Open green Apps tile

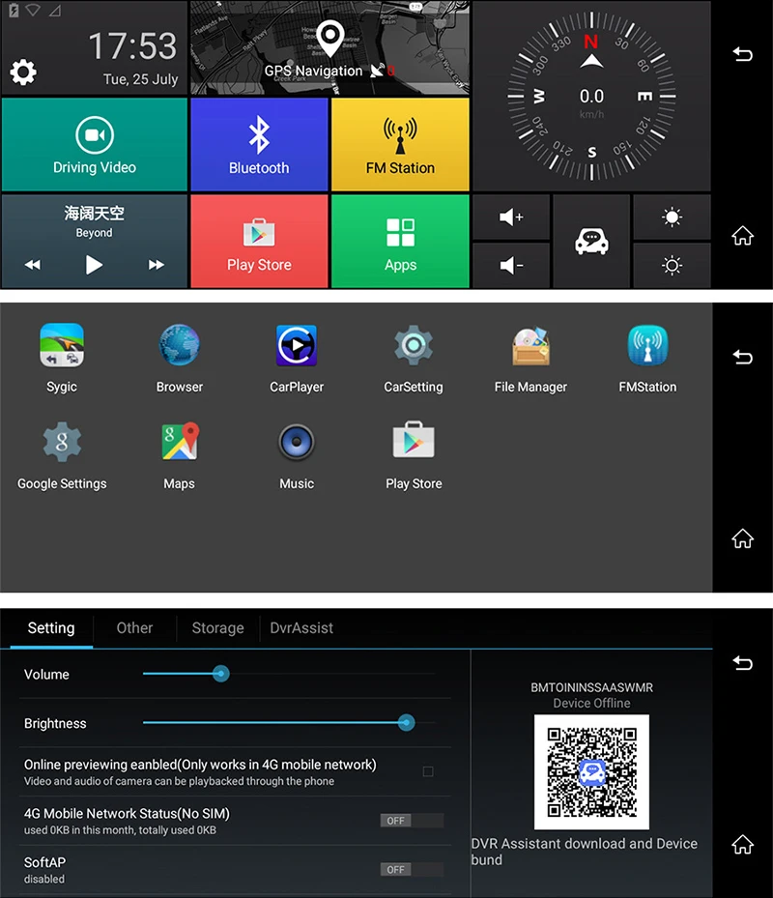[400, 241]
